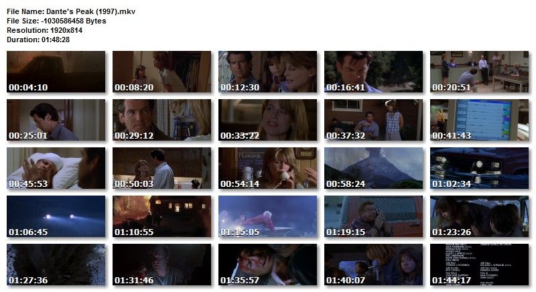Select the 01:35:57 thumbnail
Viewport: 536px width, 292px height.
point(267,265)
